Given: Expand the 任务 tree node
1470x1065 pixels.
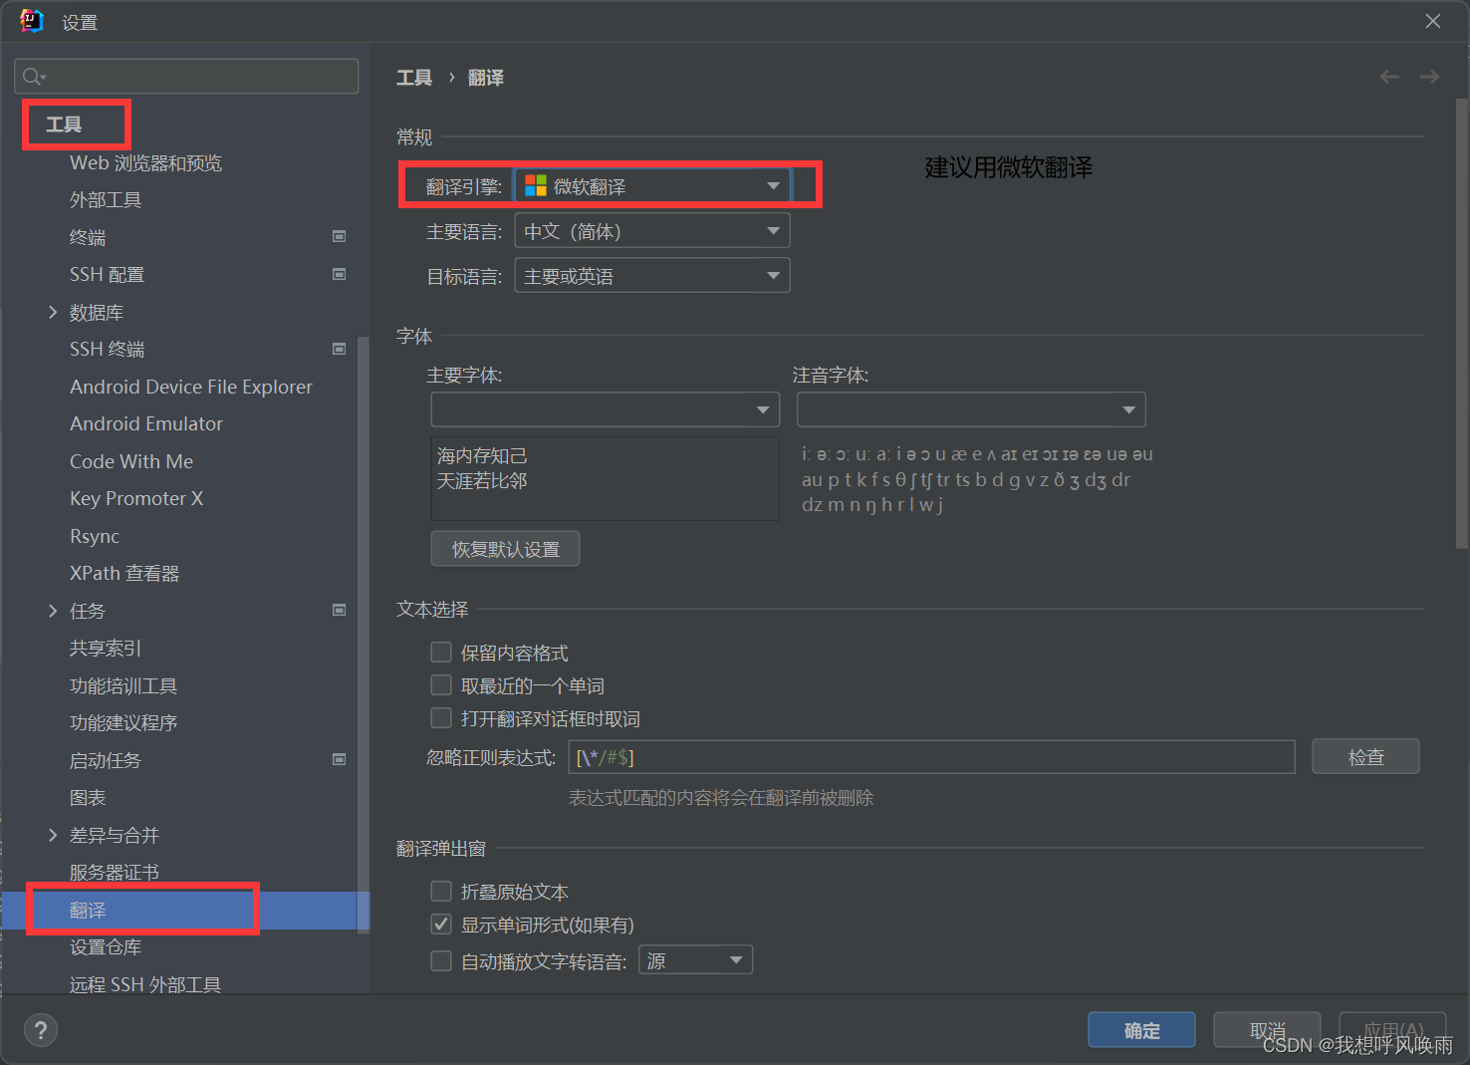Looking at the screenshot, I should point(53,611).
